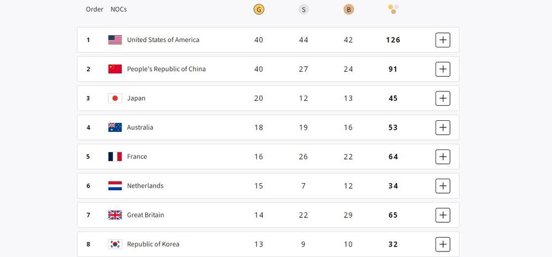The width and height of the screenshot is (552, 257).
Task: Click the silver medal column icon
Action: 304,9
